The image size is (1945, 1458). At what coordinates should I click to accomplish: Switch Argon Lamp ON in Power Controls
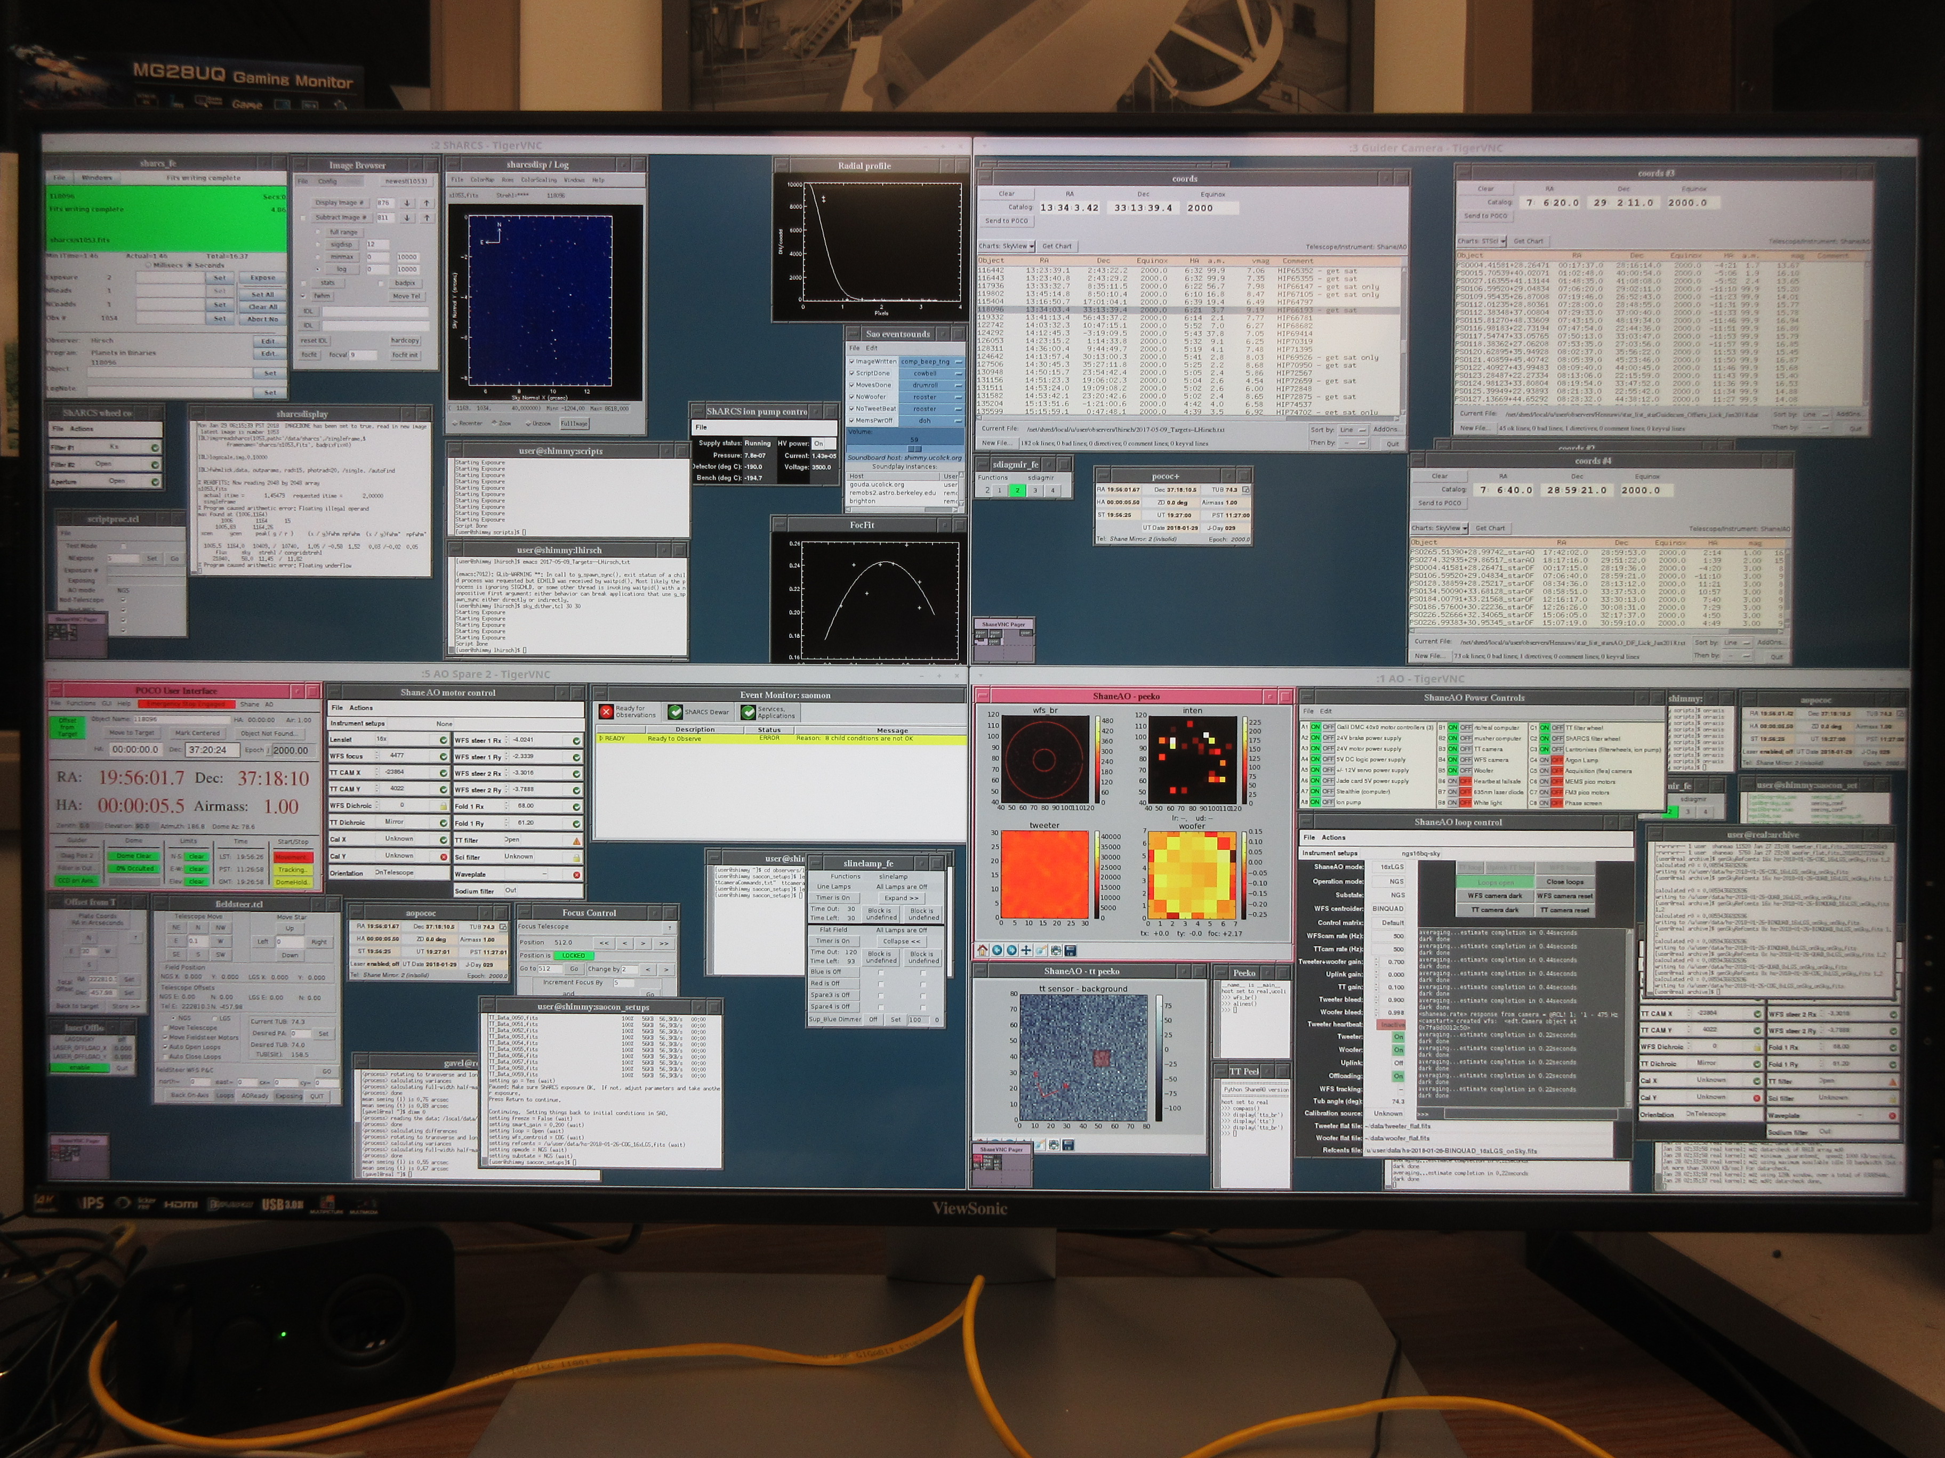1544,759
